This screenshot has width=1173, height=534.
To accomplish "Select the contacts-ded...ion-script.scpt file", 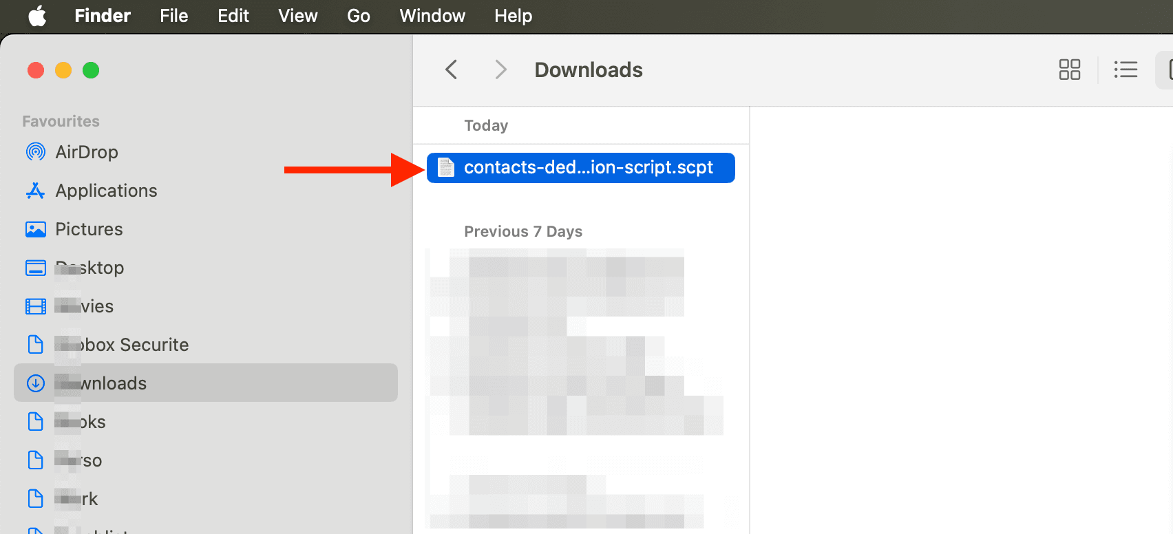I will pyautogui.click(x=588, y=168).
